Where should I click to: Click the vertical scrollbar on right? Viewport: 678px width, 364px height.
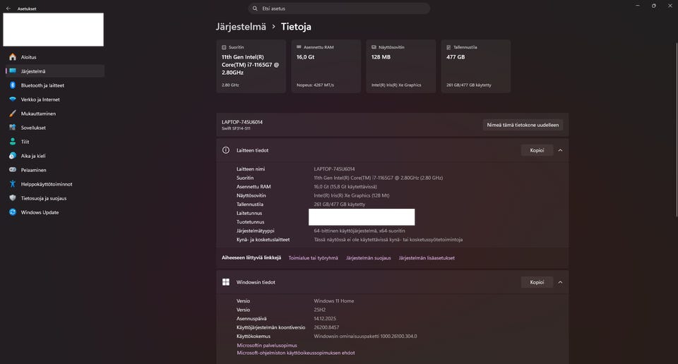[677, 130]
